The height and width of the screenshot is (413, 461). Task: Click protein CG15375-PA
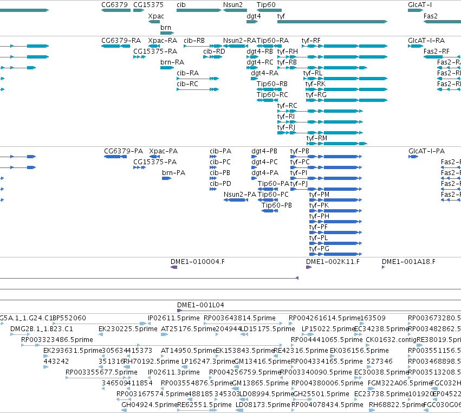[139, 167]
